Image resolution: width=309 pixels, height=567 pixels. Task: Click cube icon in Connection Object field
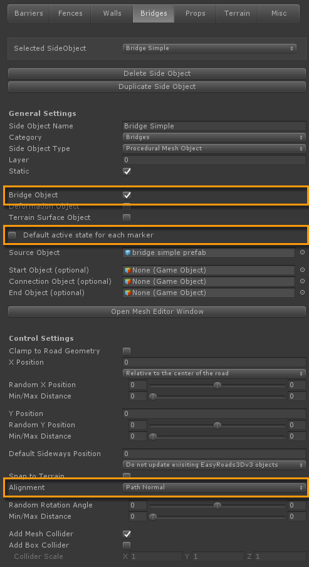[x=127, y=281]
